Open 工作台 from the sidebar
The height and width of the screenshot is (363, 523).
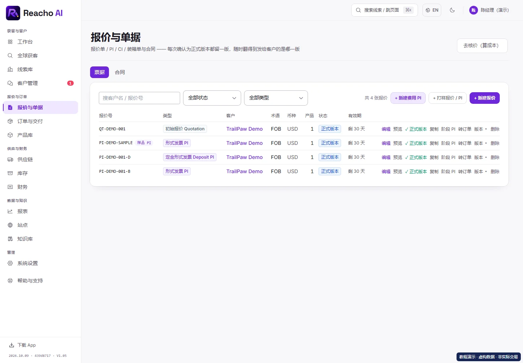pyautogui.click(x=40, y=42)
